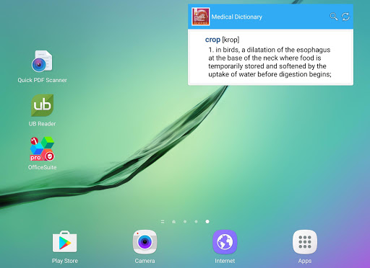Select the third dot page indicator
Viewport: 370px width, 268px height.
(196, 221)
